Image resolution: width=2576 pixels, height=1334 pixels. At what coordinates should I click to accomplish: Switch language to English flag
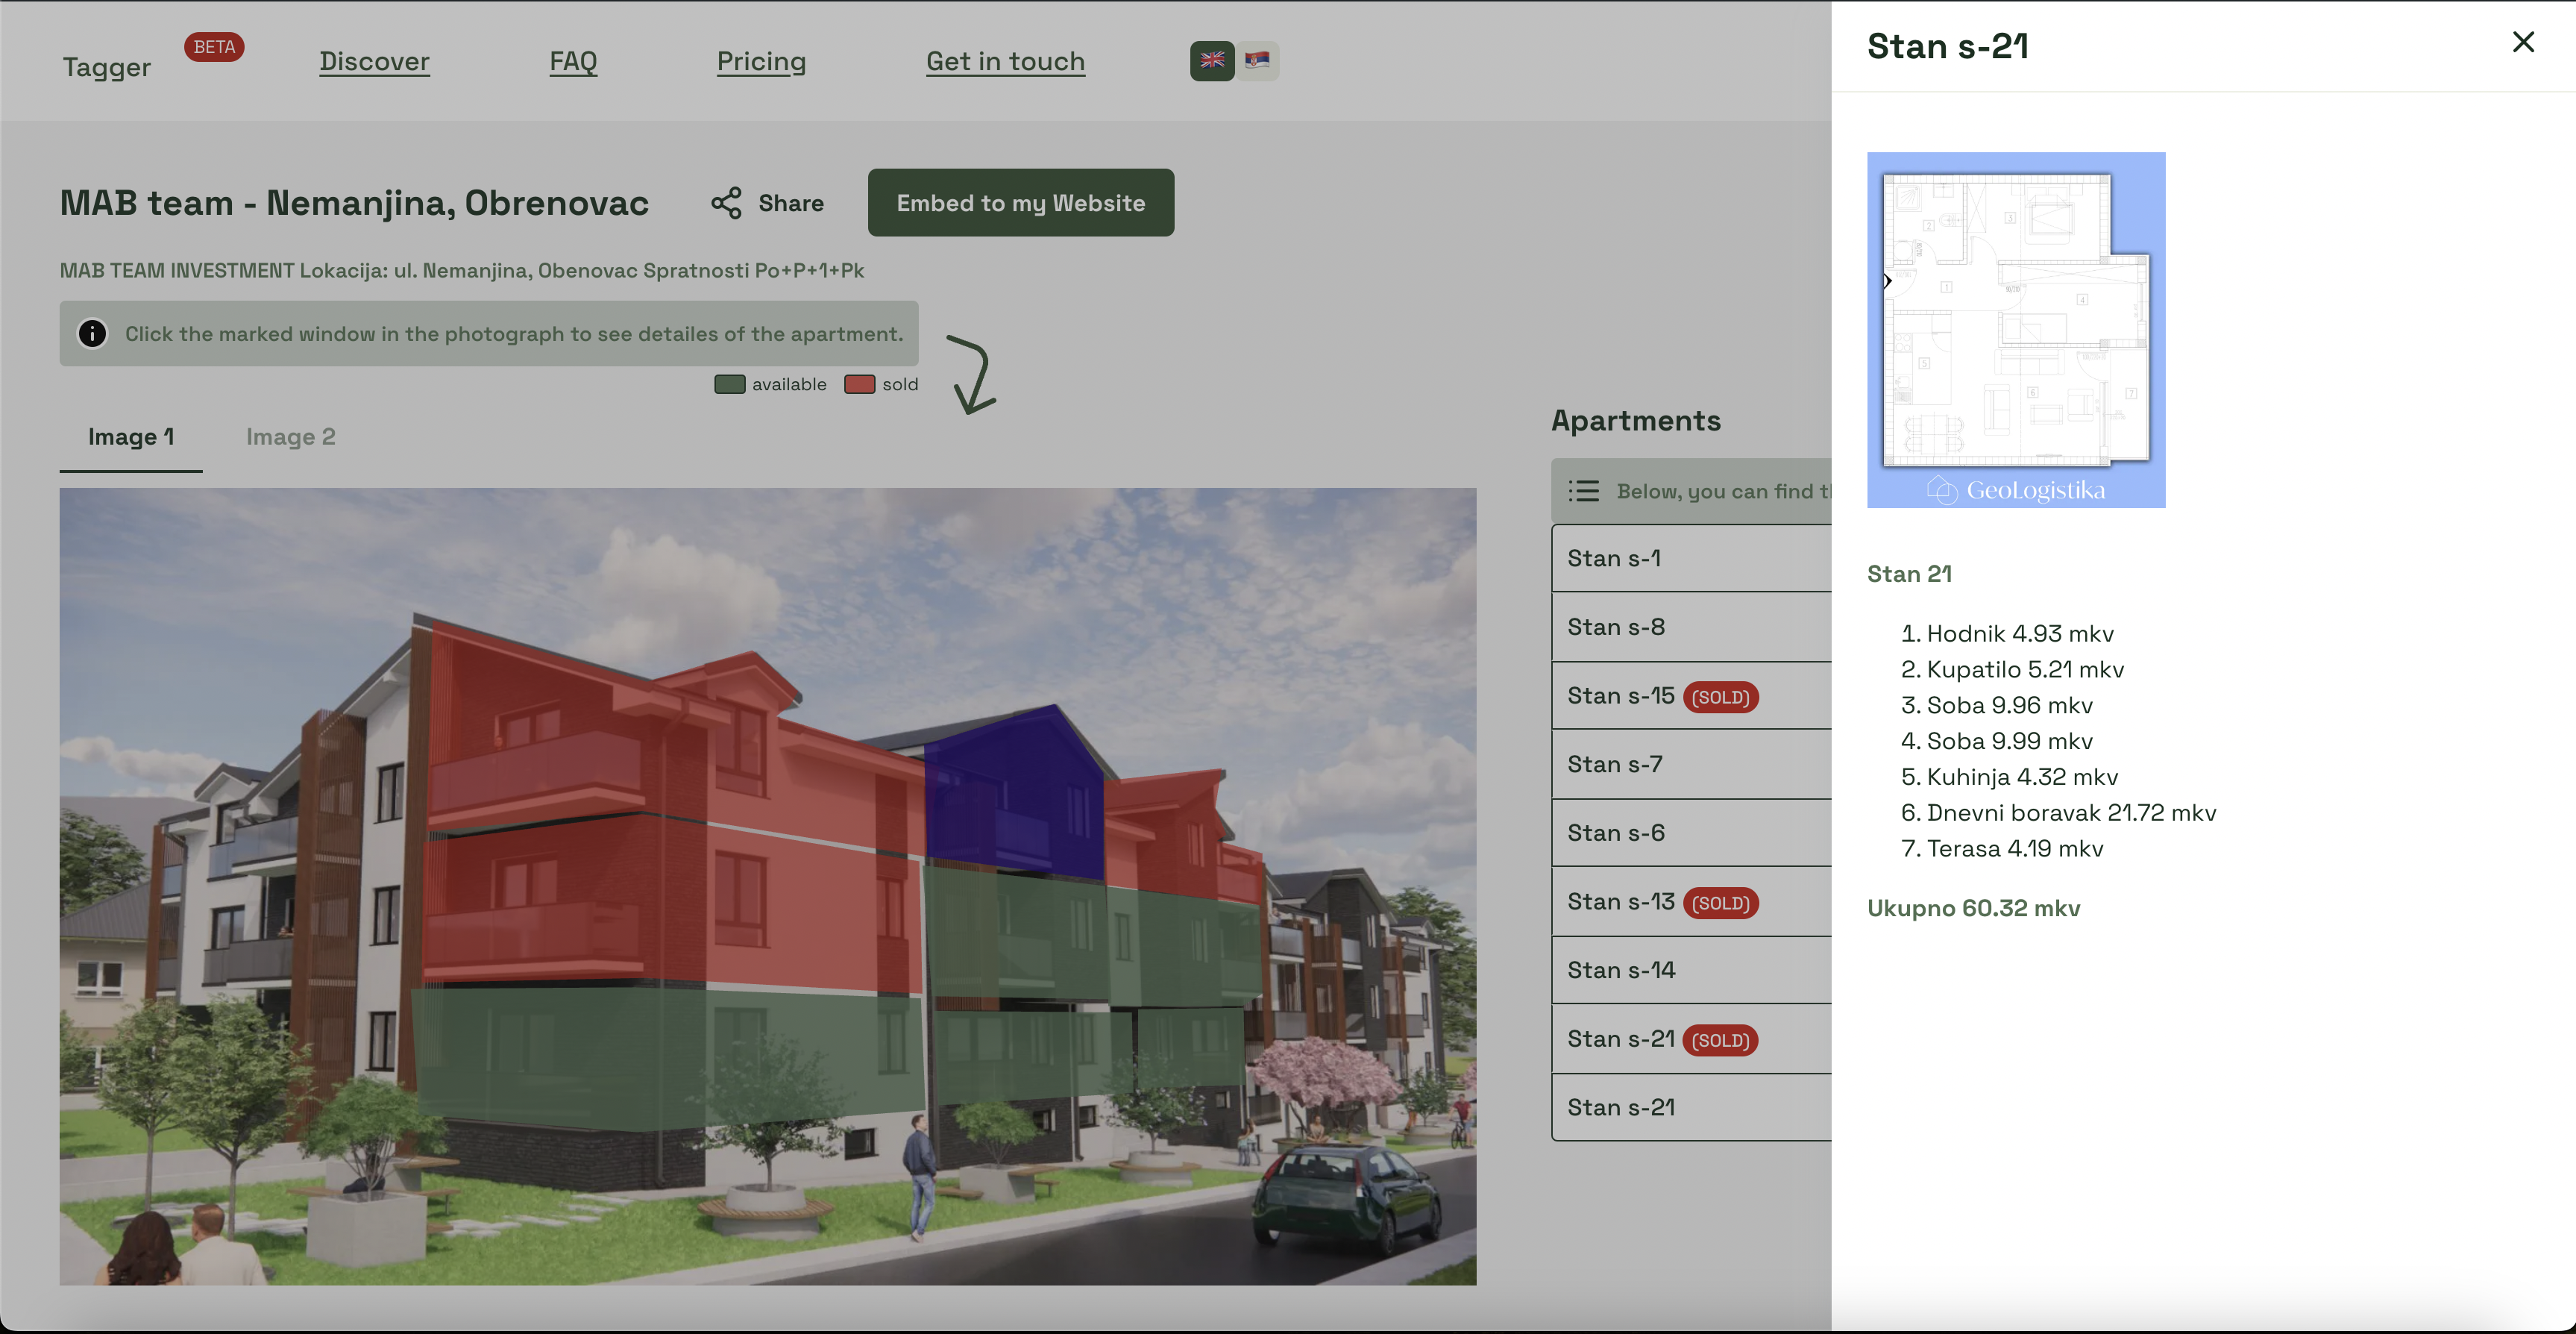[1211, 60]
